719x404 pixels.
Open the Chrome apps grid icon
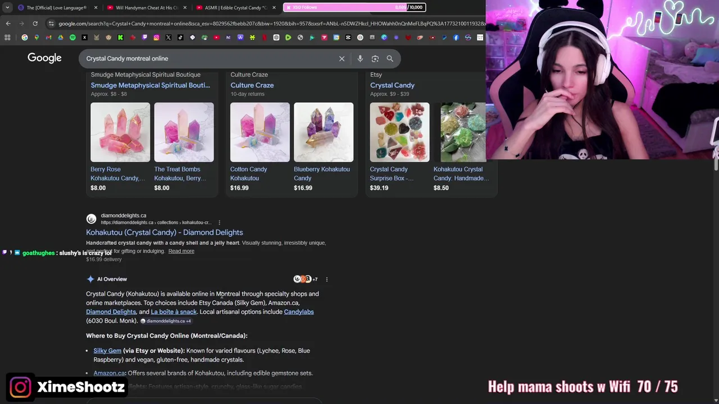(x=7, y=38)
